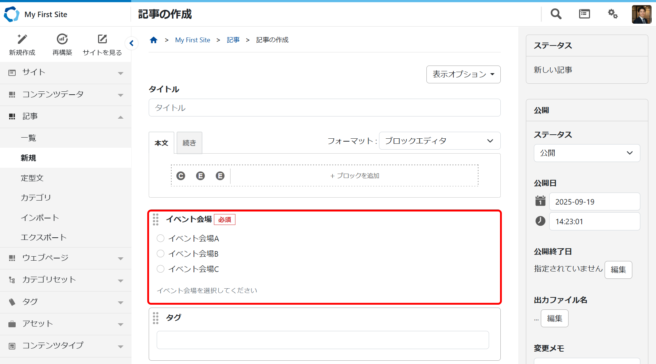Choose the イベント会場C radio option
Screen dimensions: 656x364
click(161, 269)
